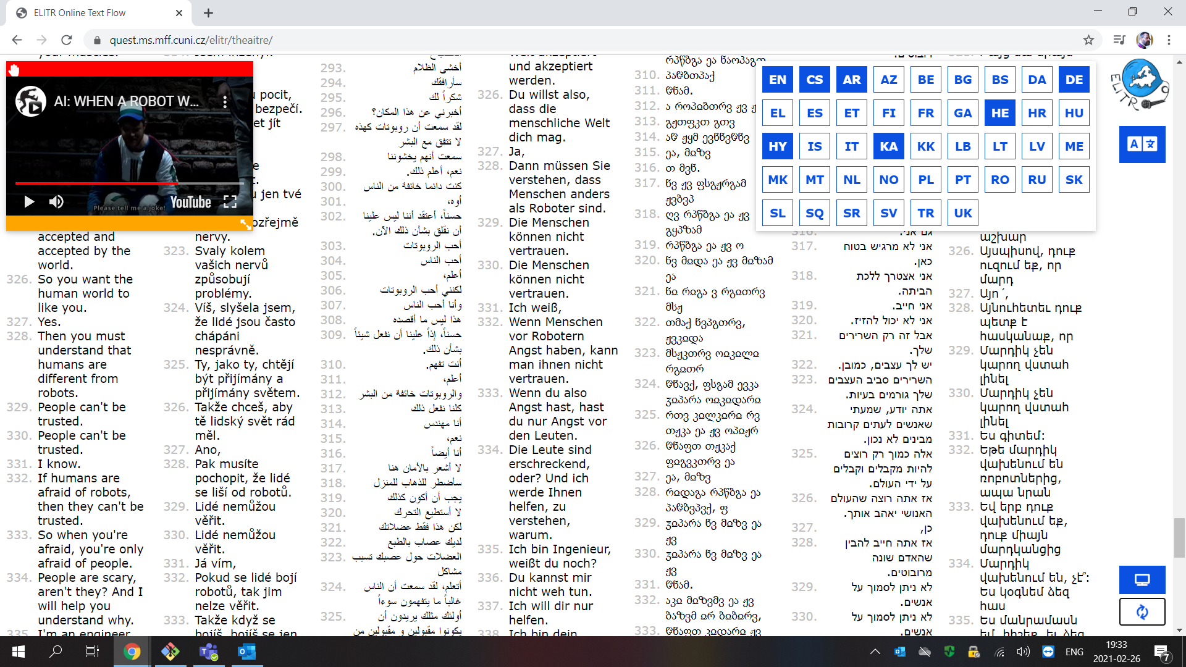Toggle the KA language column

pos(888,146)
